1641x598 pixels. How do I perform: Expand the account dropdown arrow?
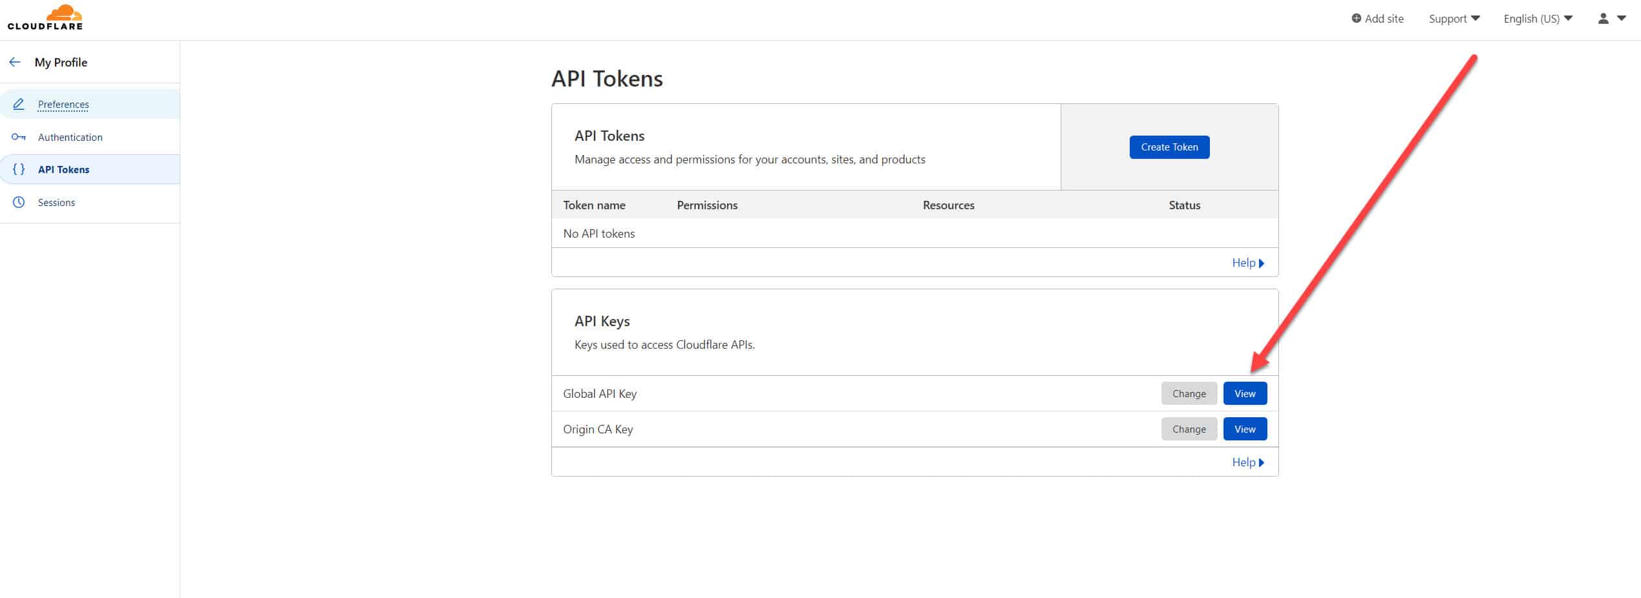pyautogui.click(x=1622, y=19)
